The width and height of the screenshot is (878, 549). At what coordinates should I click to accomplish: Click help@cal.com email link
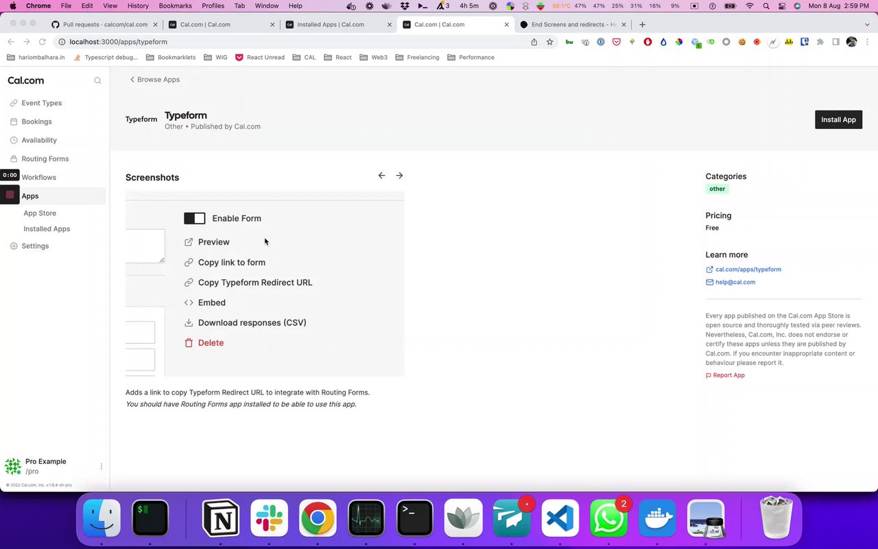(x=731, y=282)
